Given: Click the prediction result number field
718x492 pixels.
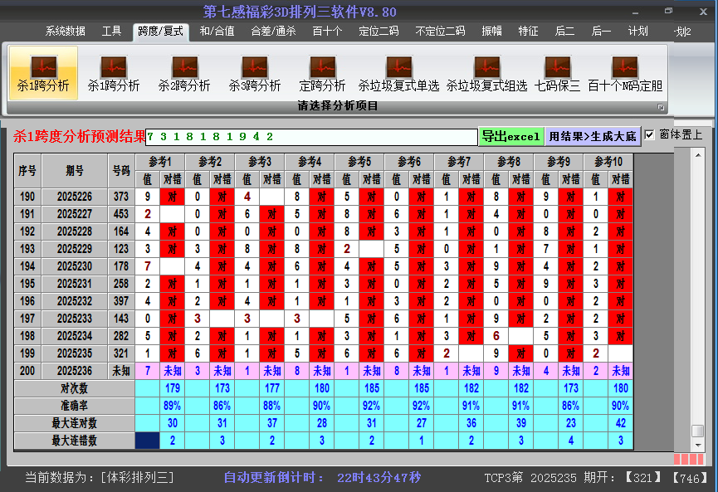Looking at the screenshot, I should (x=311, y=136).
